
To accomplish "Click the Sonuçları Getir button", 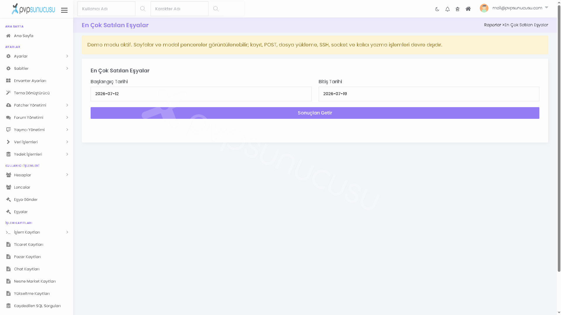I will click(315, 113).
